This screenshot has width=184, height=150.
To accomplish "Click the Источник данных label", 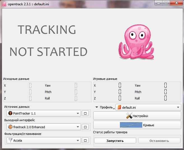I will point(17,107).
